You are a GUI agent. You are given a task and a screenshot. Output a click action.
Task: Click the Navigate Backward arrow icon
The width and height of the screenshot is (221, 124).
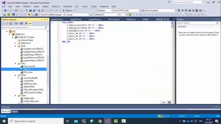pyautogui.click(x=5, y=11)
